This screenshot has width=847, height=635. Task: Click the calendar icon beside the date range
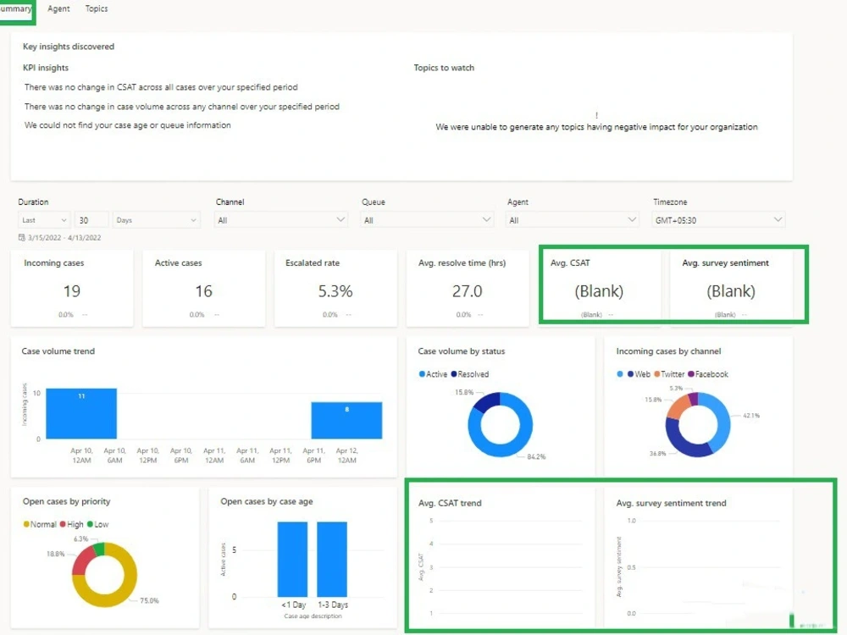22,238
